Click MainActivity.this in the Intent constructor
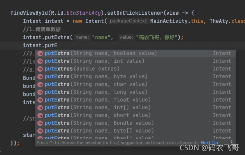Image resolution: width=245 pixels, height=155 pixels. [x=176, y=21]
